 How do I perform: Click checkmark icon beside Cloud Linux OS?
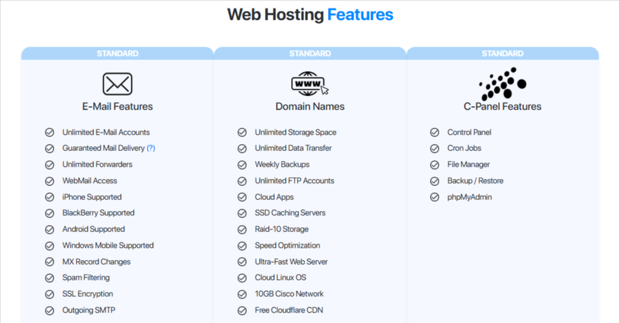(242, 278)
